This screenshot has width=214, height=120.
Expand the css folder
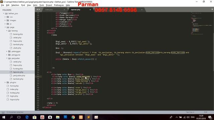click(5, 17)
